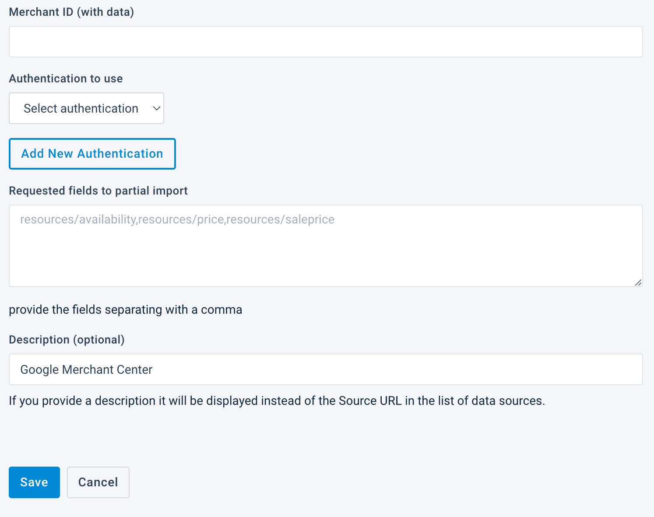Viewport: 654px width, 517px height.
Task: Open the Select authentication dropdown
Action: point(86,108)
